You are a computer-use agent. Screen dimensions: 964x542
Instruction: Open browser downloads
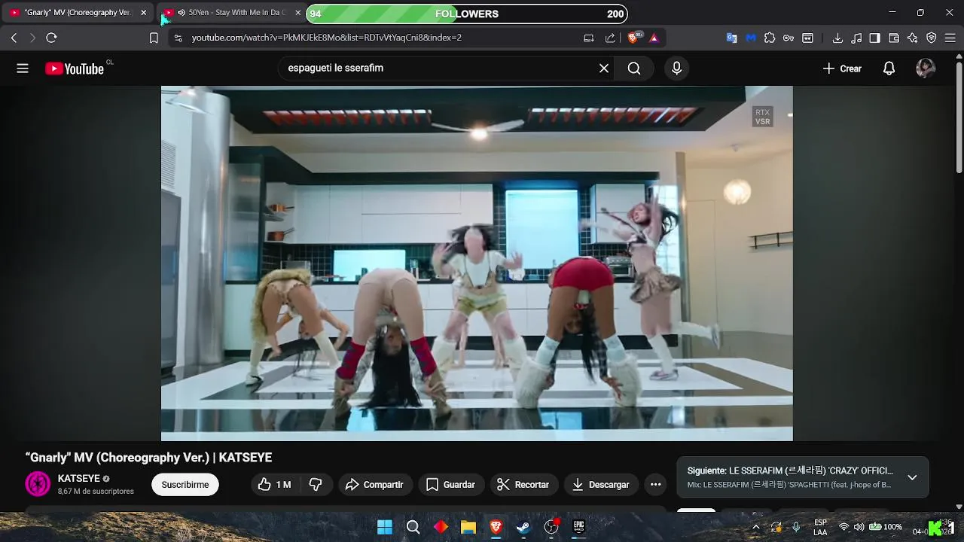[837, 38]
